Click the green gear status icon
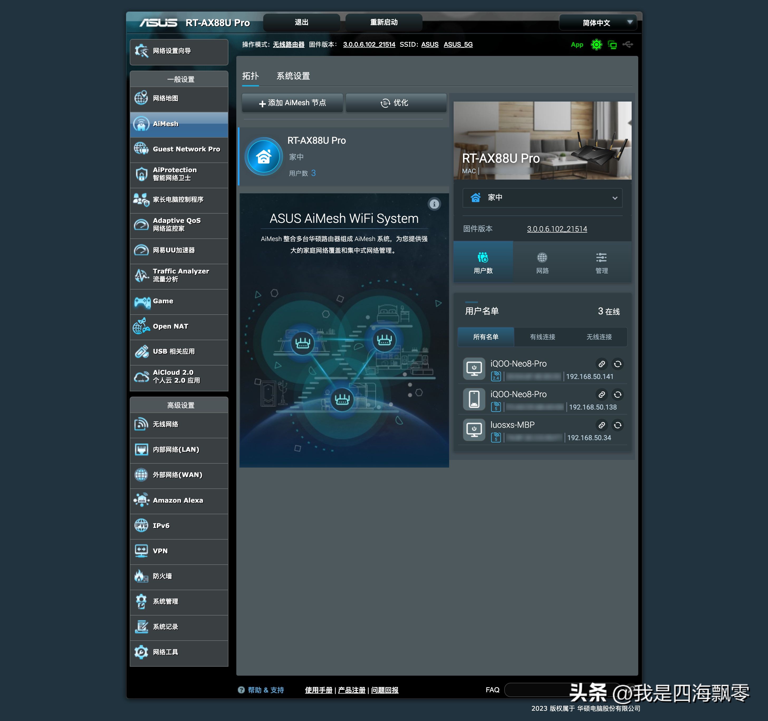This screenshot has width=768, height=721. pyautogui.click(x=596, y=45)
